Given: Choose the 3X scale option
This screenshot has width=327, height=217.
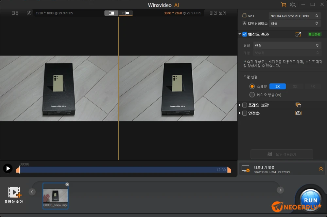Looking at the screenshot, I should (295, 86).
